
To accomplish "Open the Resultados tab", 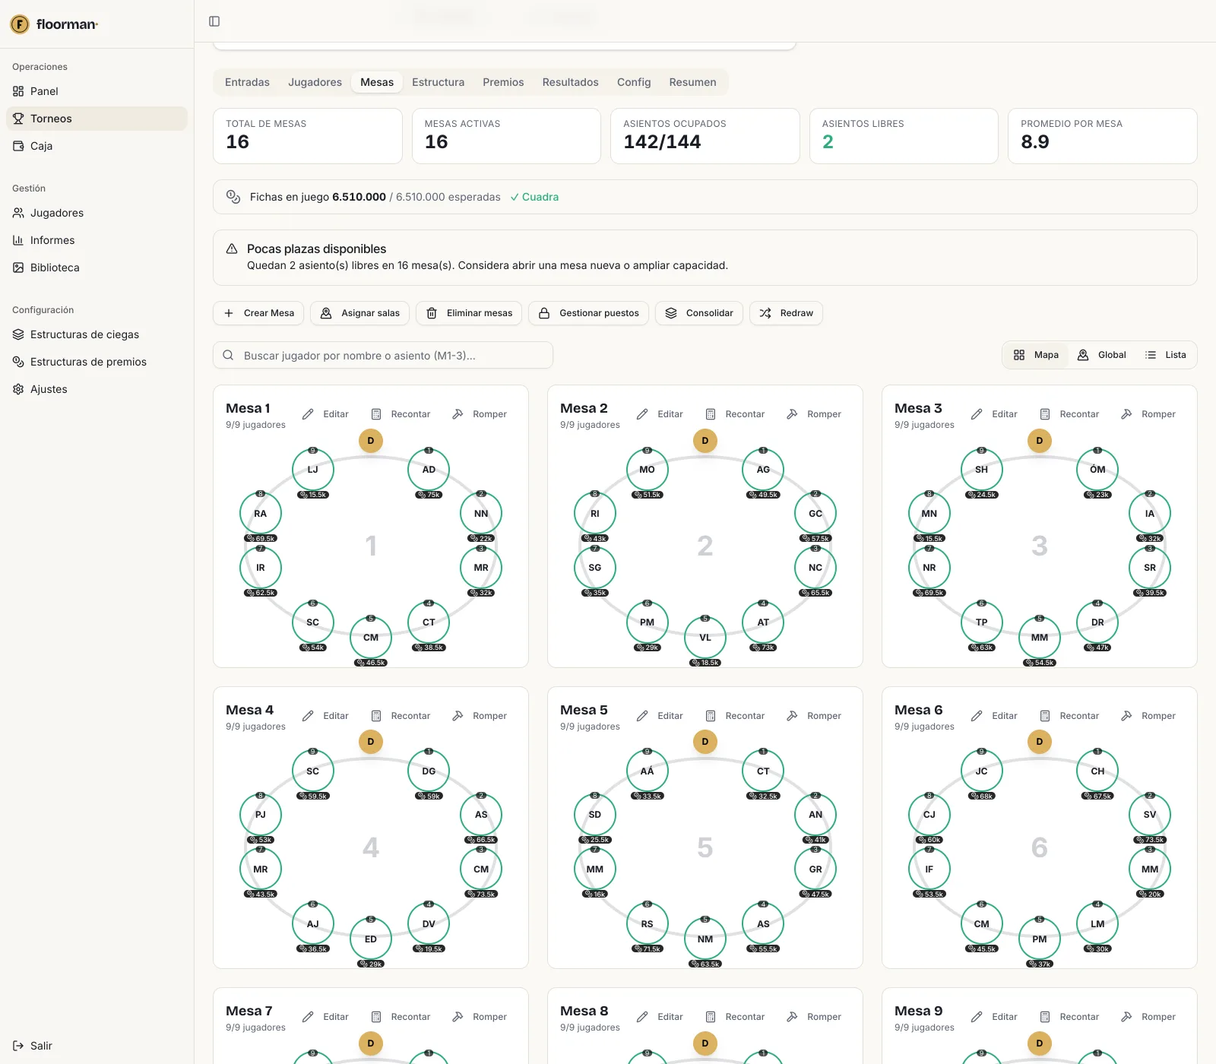I will (570, 82).
